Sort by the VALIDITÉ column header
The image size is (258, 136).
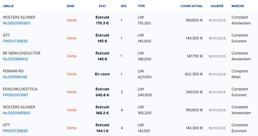click(217, 6)
